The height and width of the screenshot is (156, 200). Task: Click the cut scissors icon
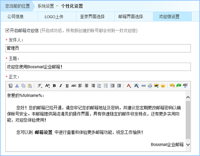[x=17, y=86]
